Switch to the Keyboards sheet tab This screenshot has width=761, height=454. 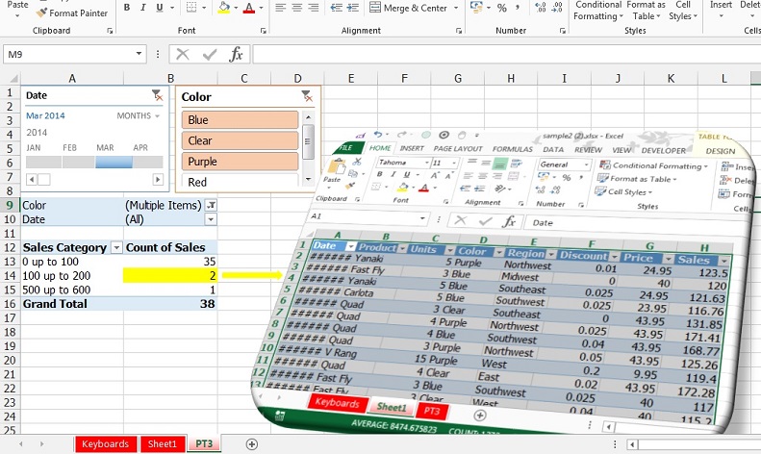coord(105,443)
